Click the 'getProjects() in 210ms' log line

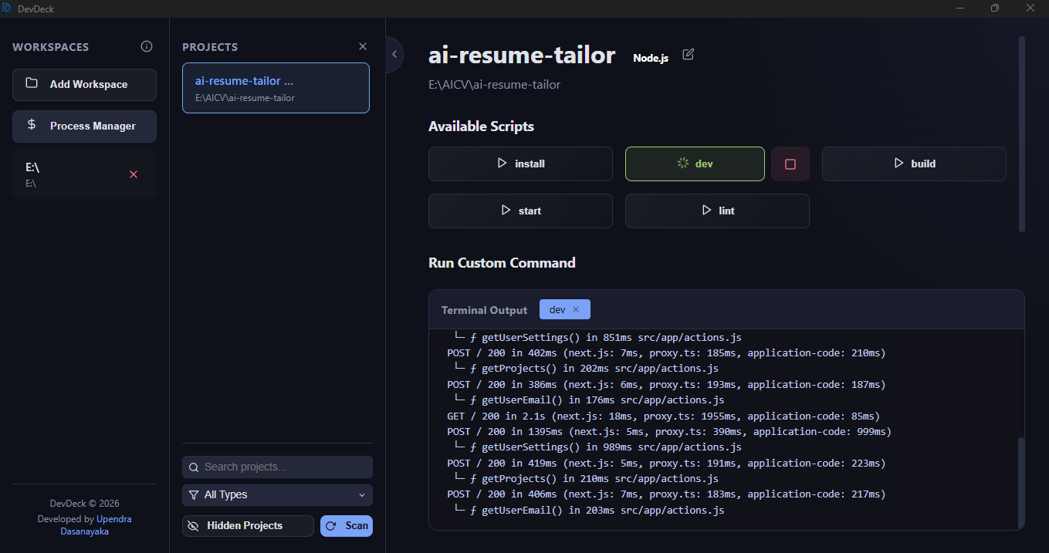[x=587, y=479]
